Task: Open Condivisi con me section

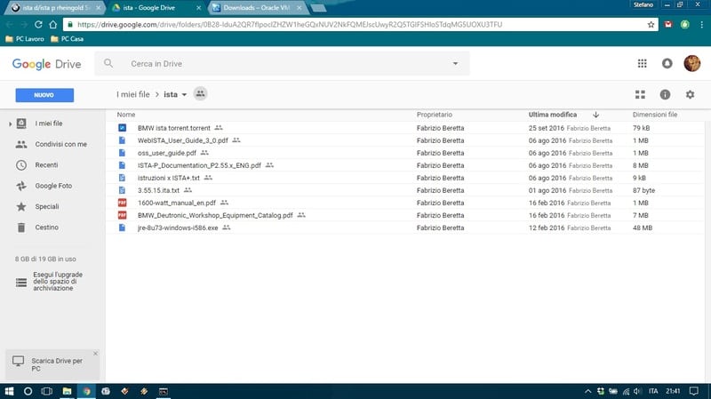Action: pyautogui.click(x=61, y=144)
